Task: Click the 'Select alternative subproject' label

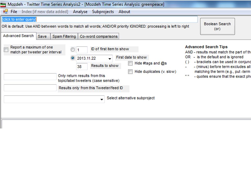Action: 131,98
